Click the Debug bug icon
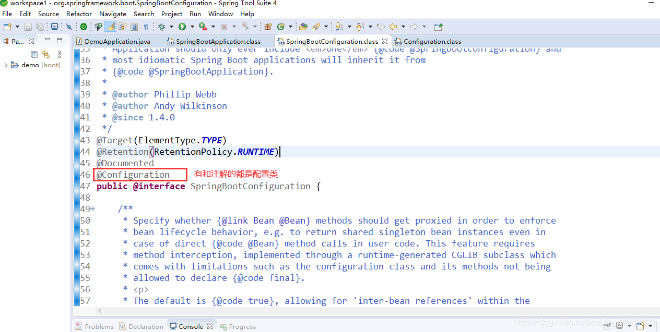The width and height of the screenshot is (660, 332). click(x=161, y=27)
